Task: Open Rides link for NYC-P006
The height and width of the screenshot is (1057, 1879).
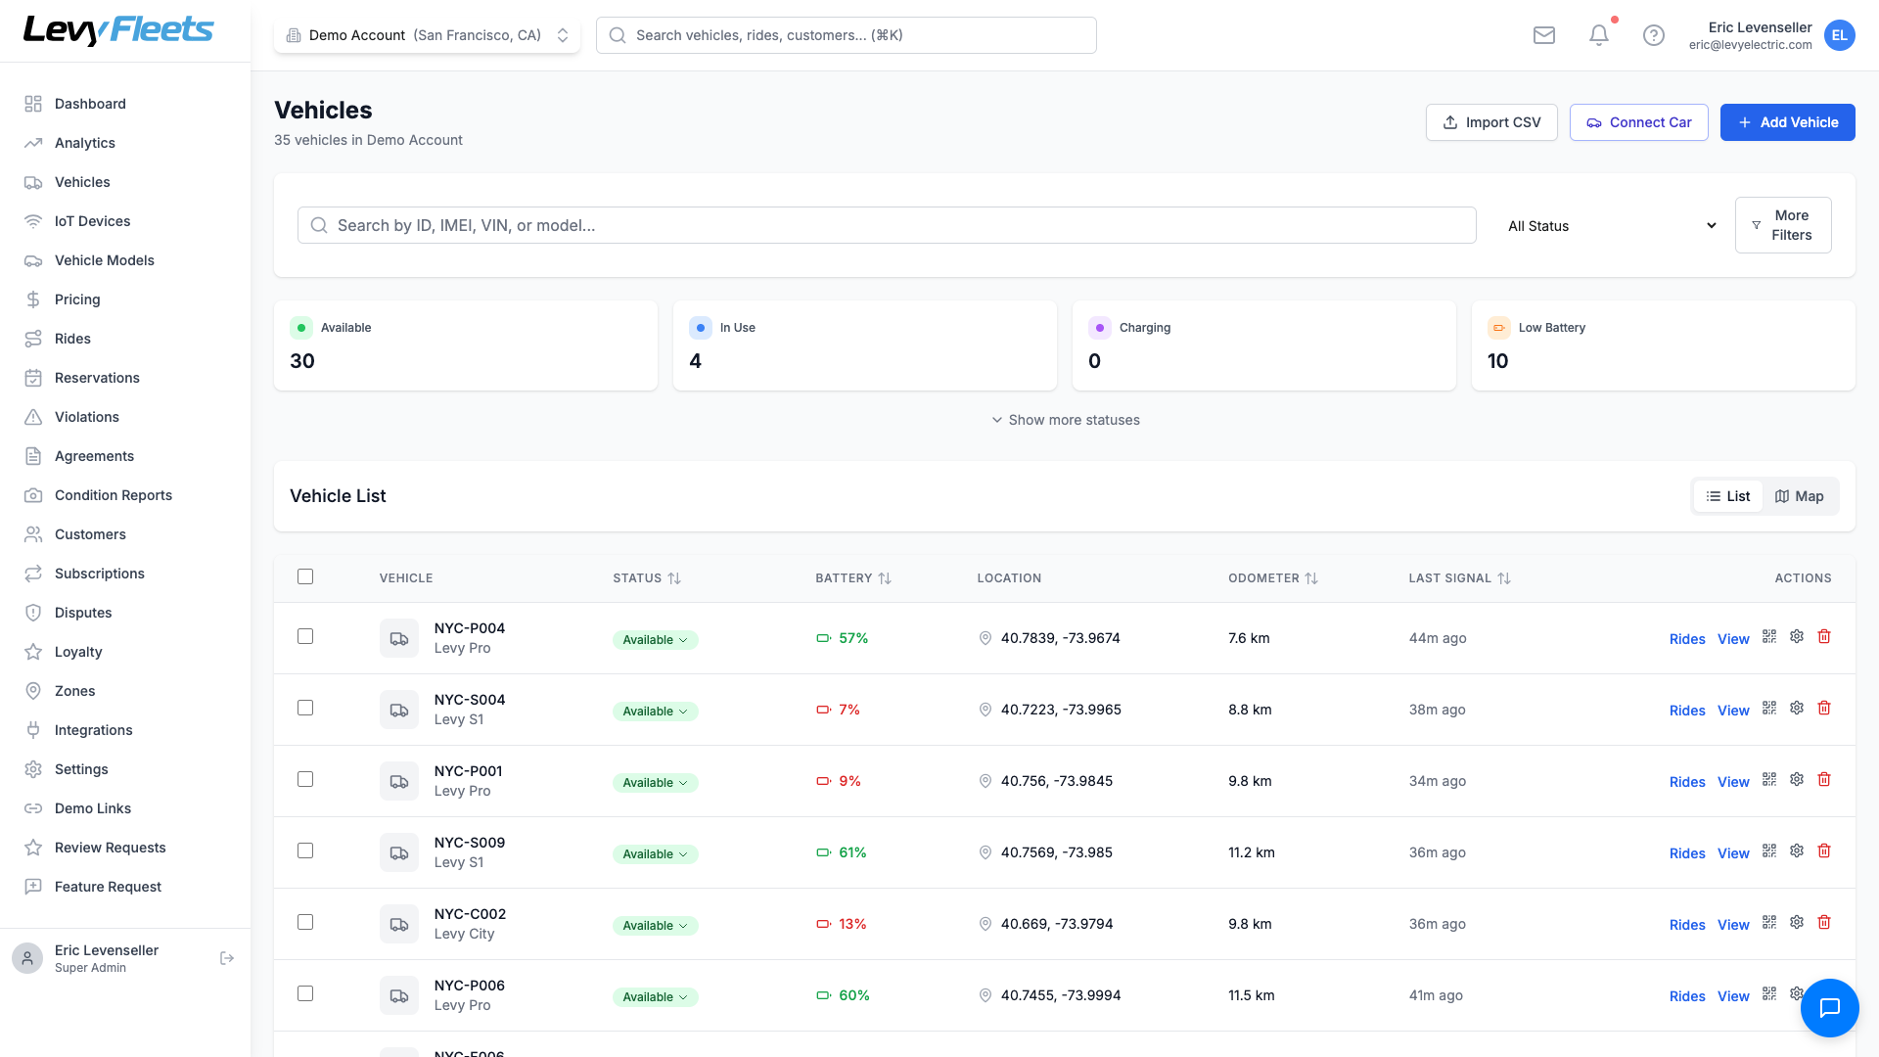Action: [1687, 996]
